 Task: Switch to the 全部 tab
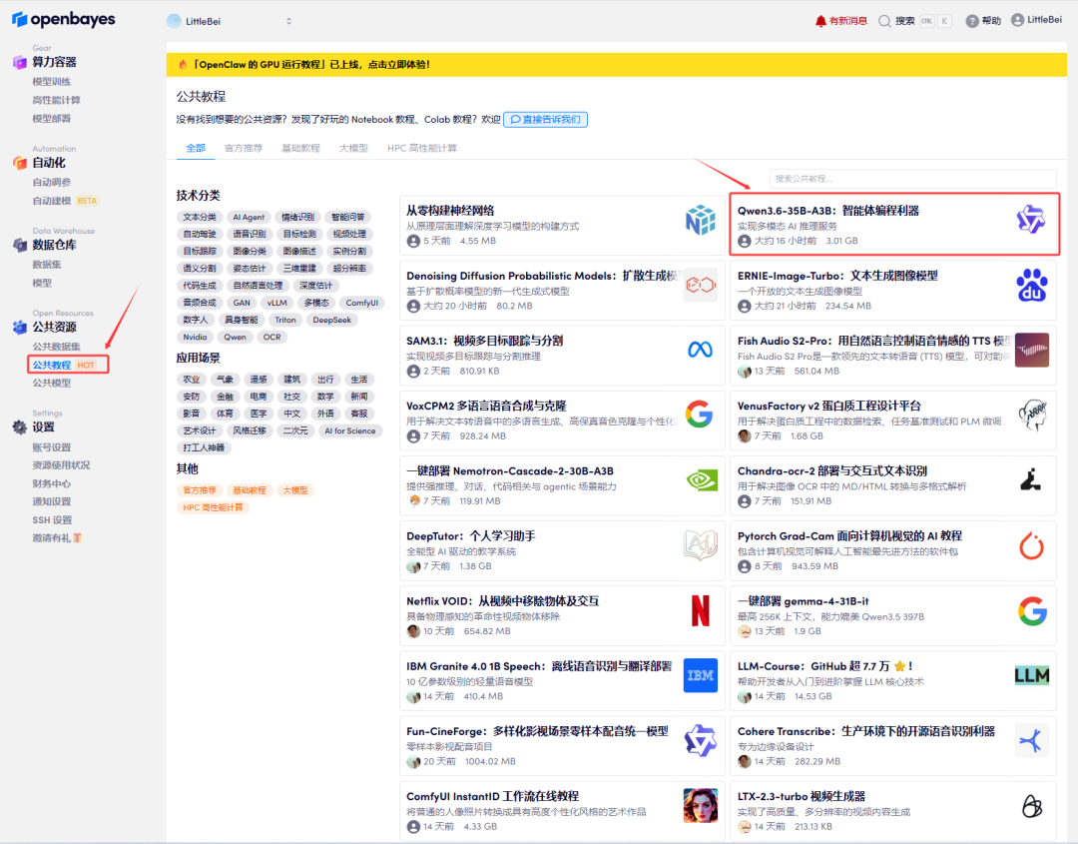pos(196,148)
